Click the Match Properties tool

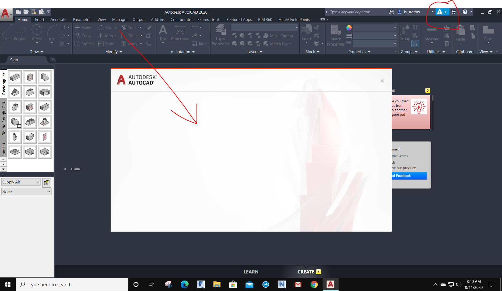(335, 34)
